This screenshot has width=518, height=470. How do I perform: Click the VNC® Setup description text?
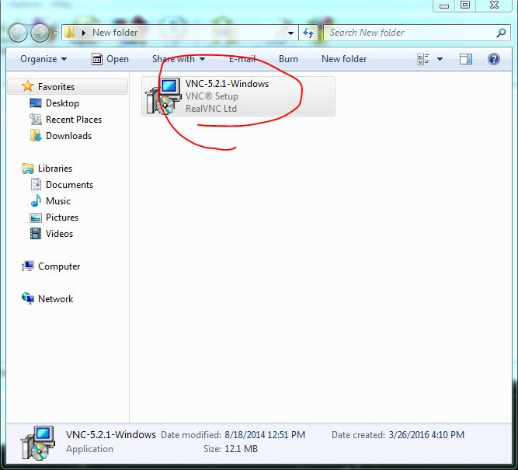[212, 96]
